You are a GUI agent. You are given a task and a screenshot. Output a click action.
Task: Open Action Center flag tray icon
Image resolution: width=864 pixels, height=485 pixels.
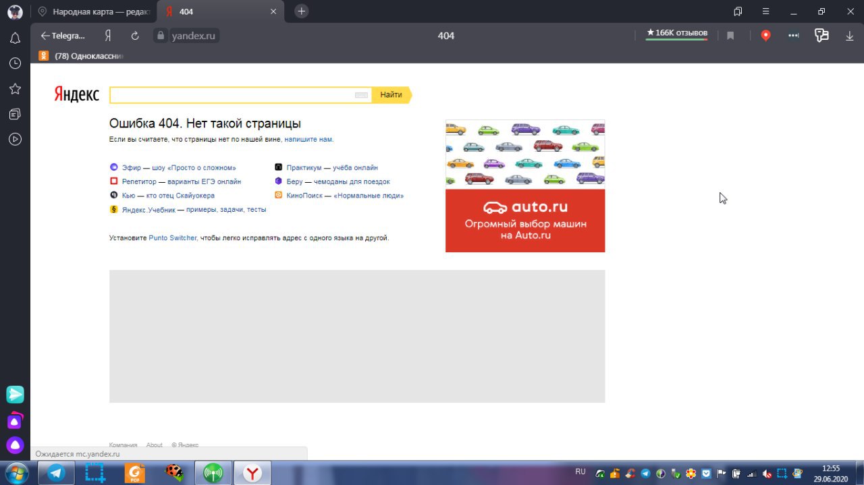(721, 474)
